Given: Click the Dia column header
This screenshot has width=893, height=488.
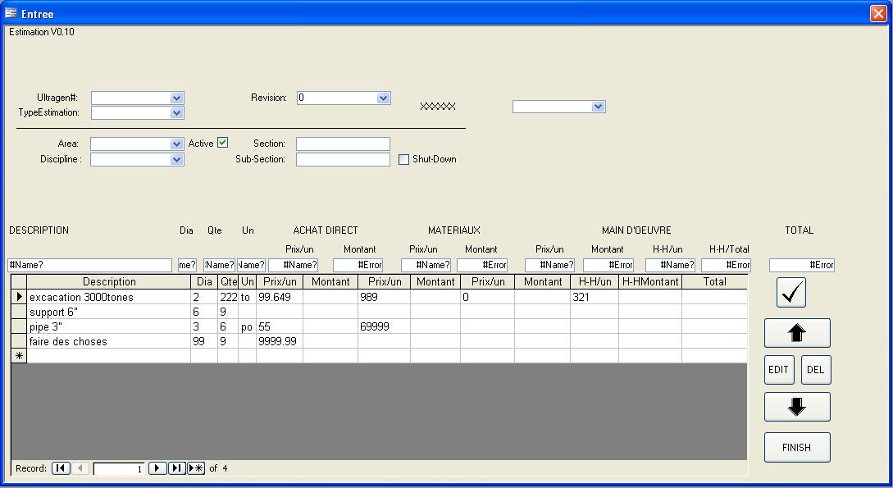Looking at the screenshot, I should pyautogui.click(x=204, y=282).
